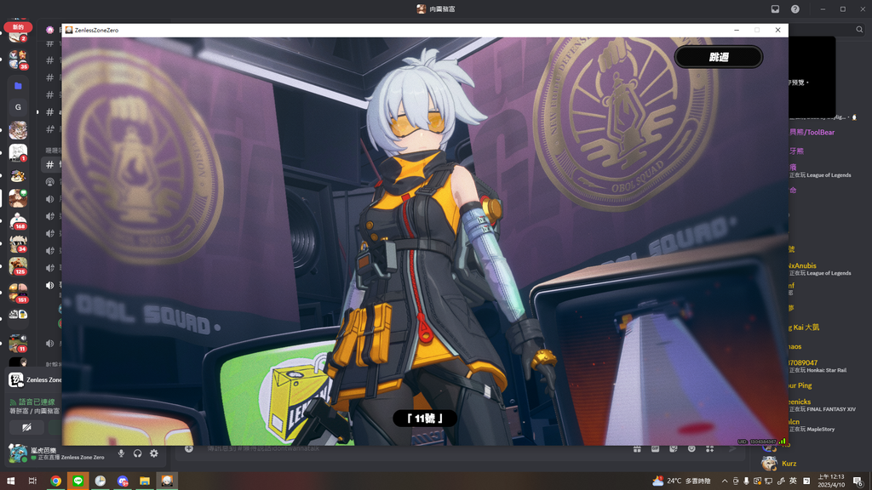Open the Windows Start menu
Viewport: 872px width, 490px height.
pyautogui.click(x=10, y=481)
